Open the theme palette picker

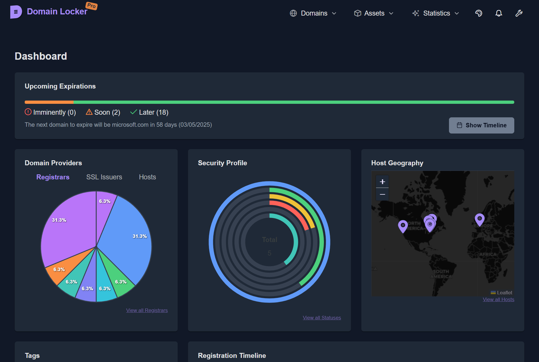coord(478,13)
